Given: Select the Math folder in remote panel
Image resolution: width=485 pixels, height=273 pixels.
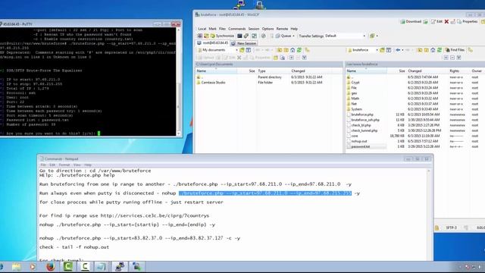Looking at the screenshot, I should [x=355, y=99].
